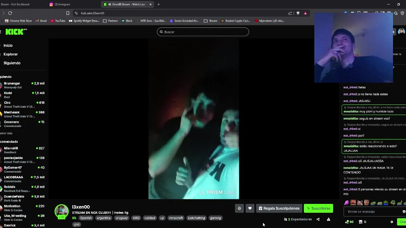
Task: Click the gaming tag
Action: point(215,218)
